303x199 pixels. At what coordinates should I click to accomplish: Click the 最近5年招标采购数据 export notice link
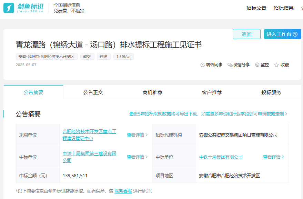tap(208, 114)
